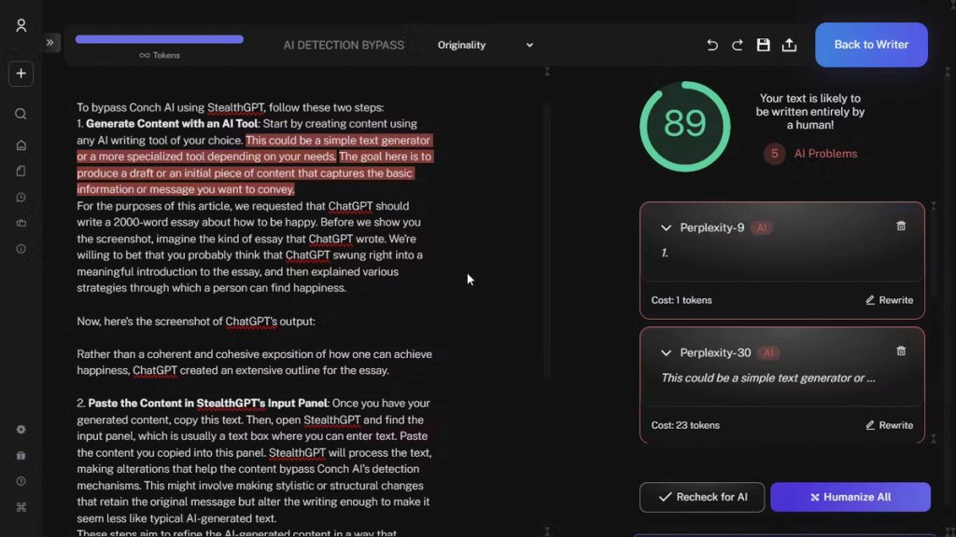This screenshot has width=956, height=537.
Task: Click 'Paste the Content in StealthGPT's Input Panel' heading
Action: click(x=208, y=403)
